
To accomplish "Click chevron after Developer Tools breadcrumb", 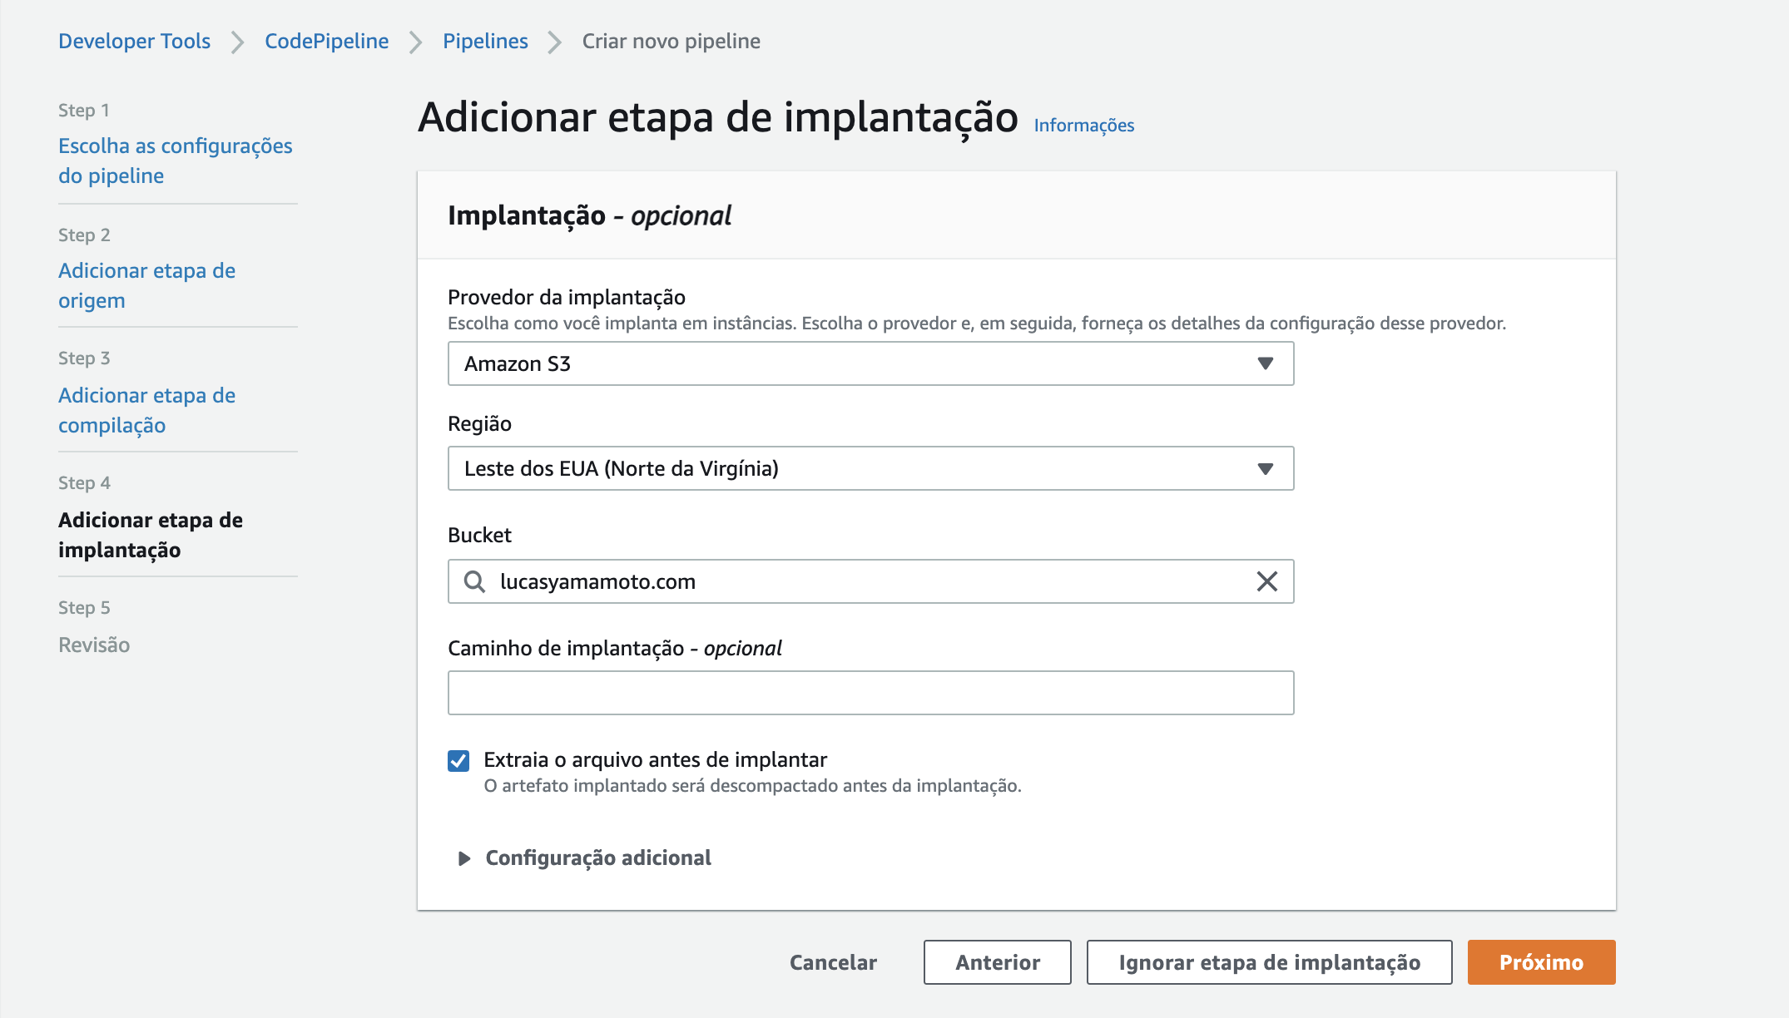I will tap(237, 42).
